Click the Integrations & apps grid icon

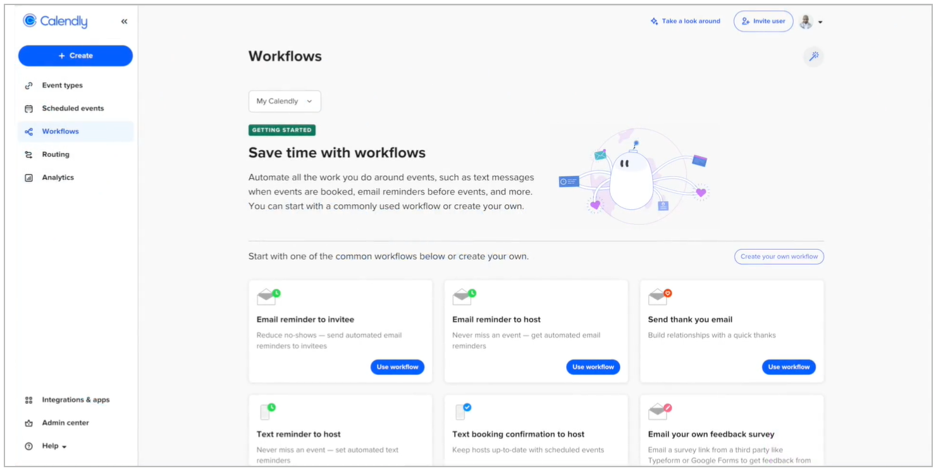(x=28, y=400)
